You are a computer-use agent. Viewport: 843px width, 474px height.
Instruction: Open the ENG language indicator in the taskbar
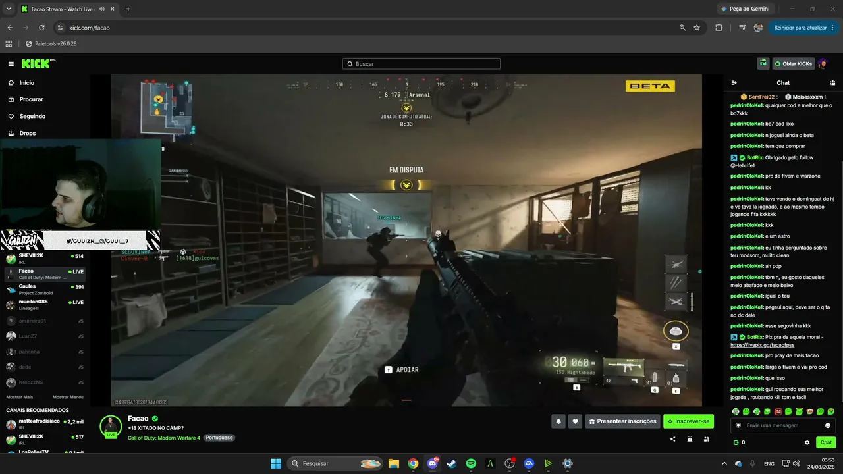[x=769, y=463]
